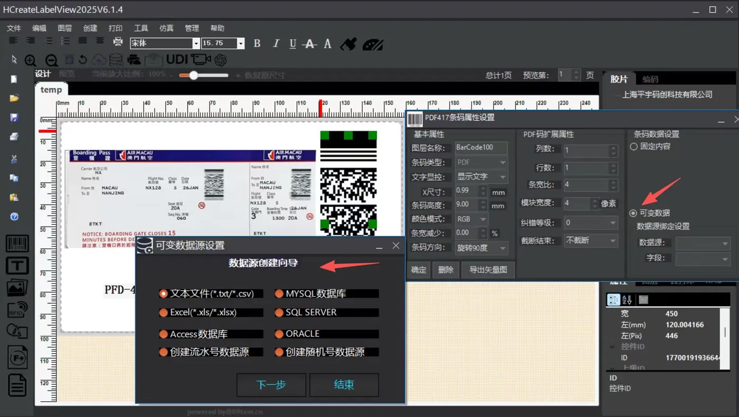Image resolution: width=739 pixels, height=417 pixels.
Task: Cut using the scissors icon
Action: click(x=14, y=159)
